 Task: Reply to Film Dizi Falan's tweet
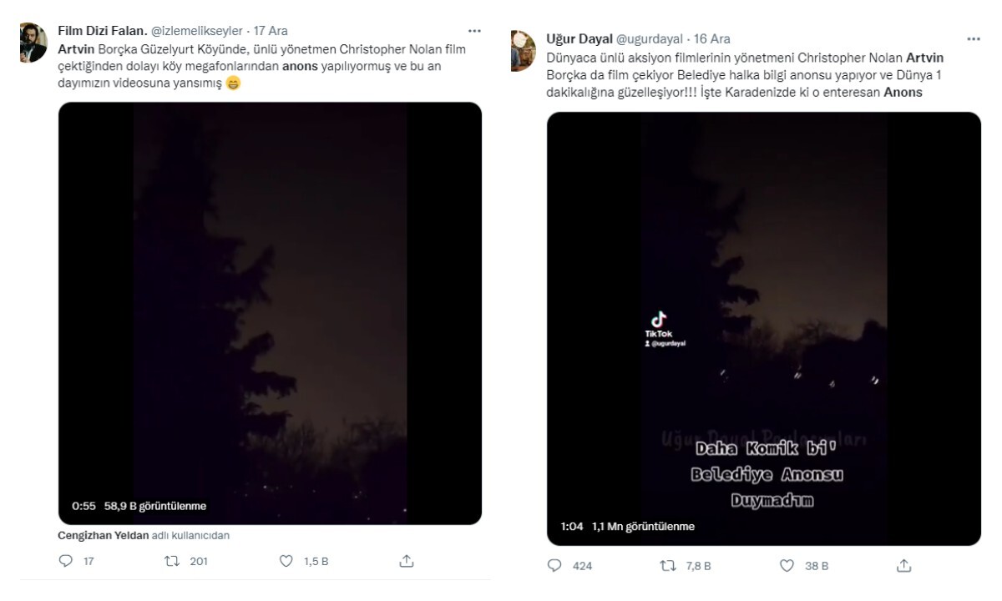(x=66, y=561)
